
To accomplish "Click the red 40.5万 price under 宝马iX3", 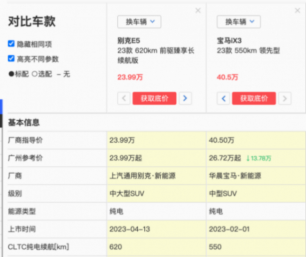I will (227, 77).
